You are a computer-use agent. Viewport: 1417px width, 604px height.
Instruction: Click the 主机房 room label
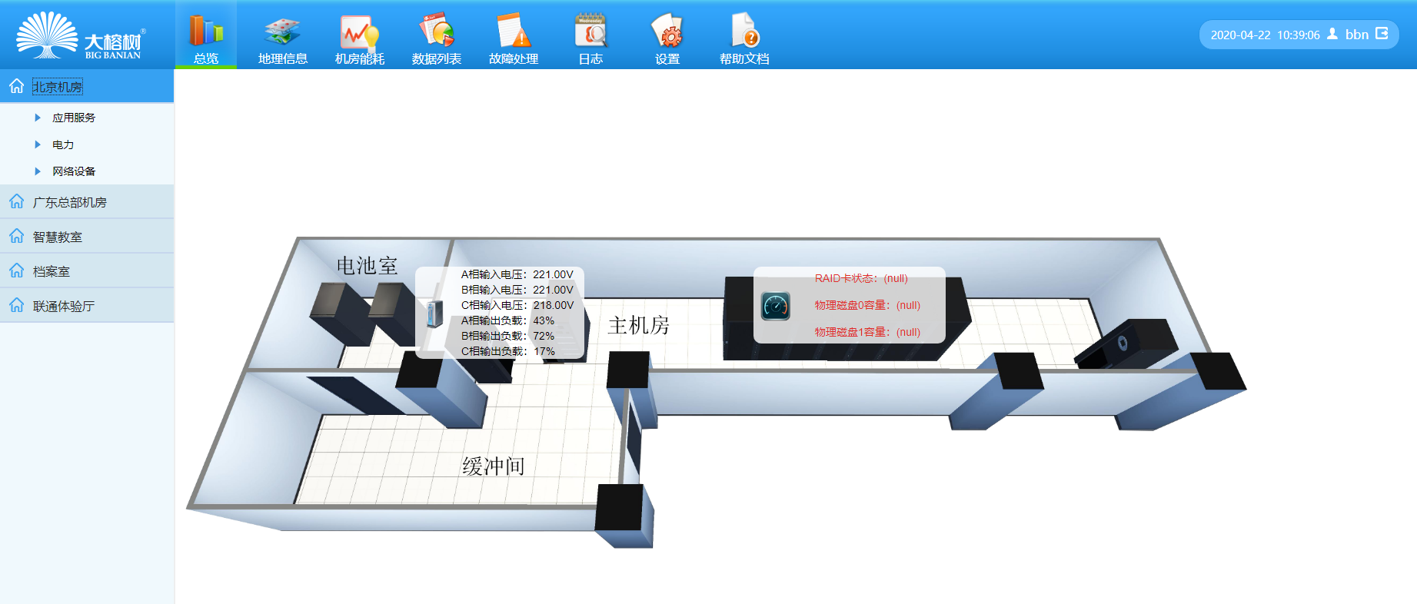(x=639, y=325)
